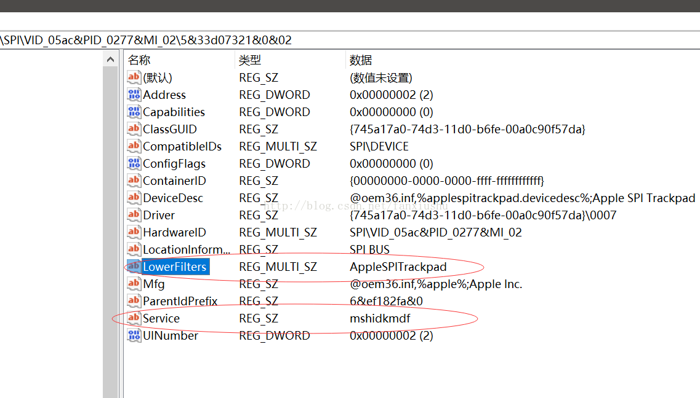Click the string icon beside Service
700x398 pixels.
[x=134, y=318]
